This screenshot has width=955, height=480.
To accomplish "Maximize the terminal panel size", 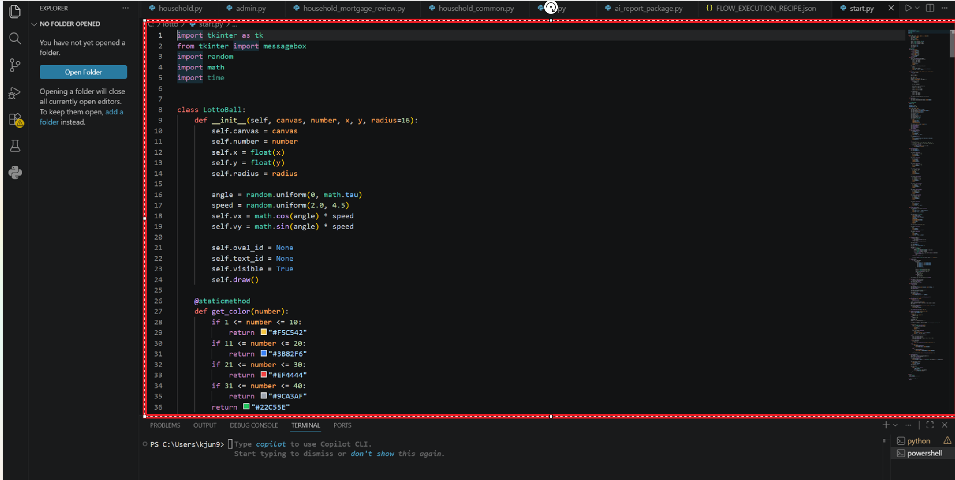I will tap(930, 425).
